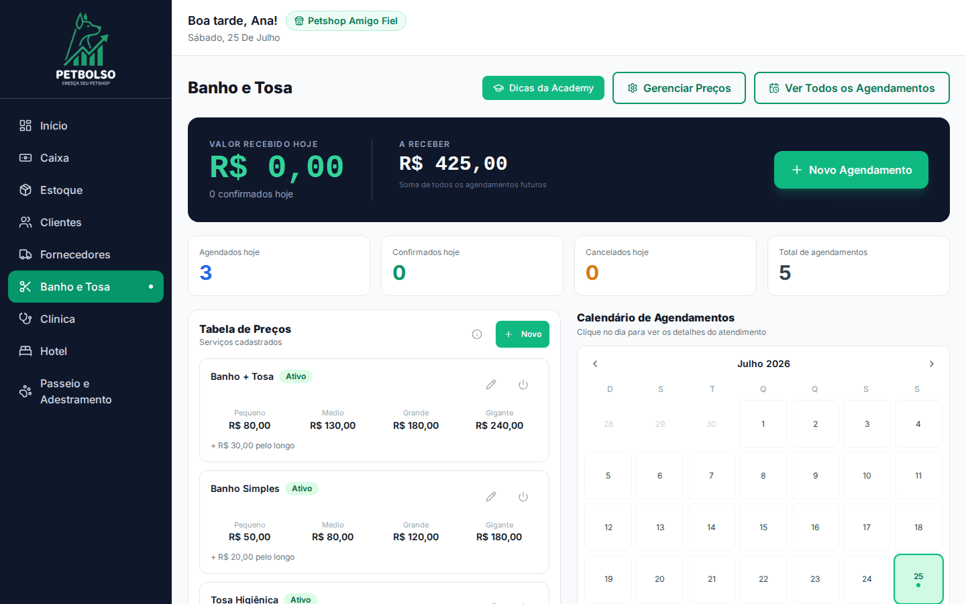Click the Clientes people icon

point(25,222)
